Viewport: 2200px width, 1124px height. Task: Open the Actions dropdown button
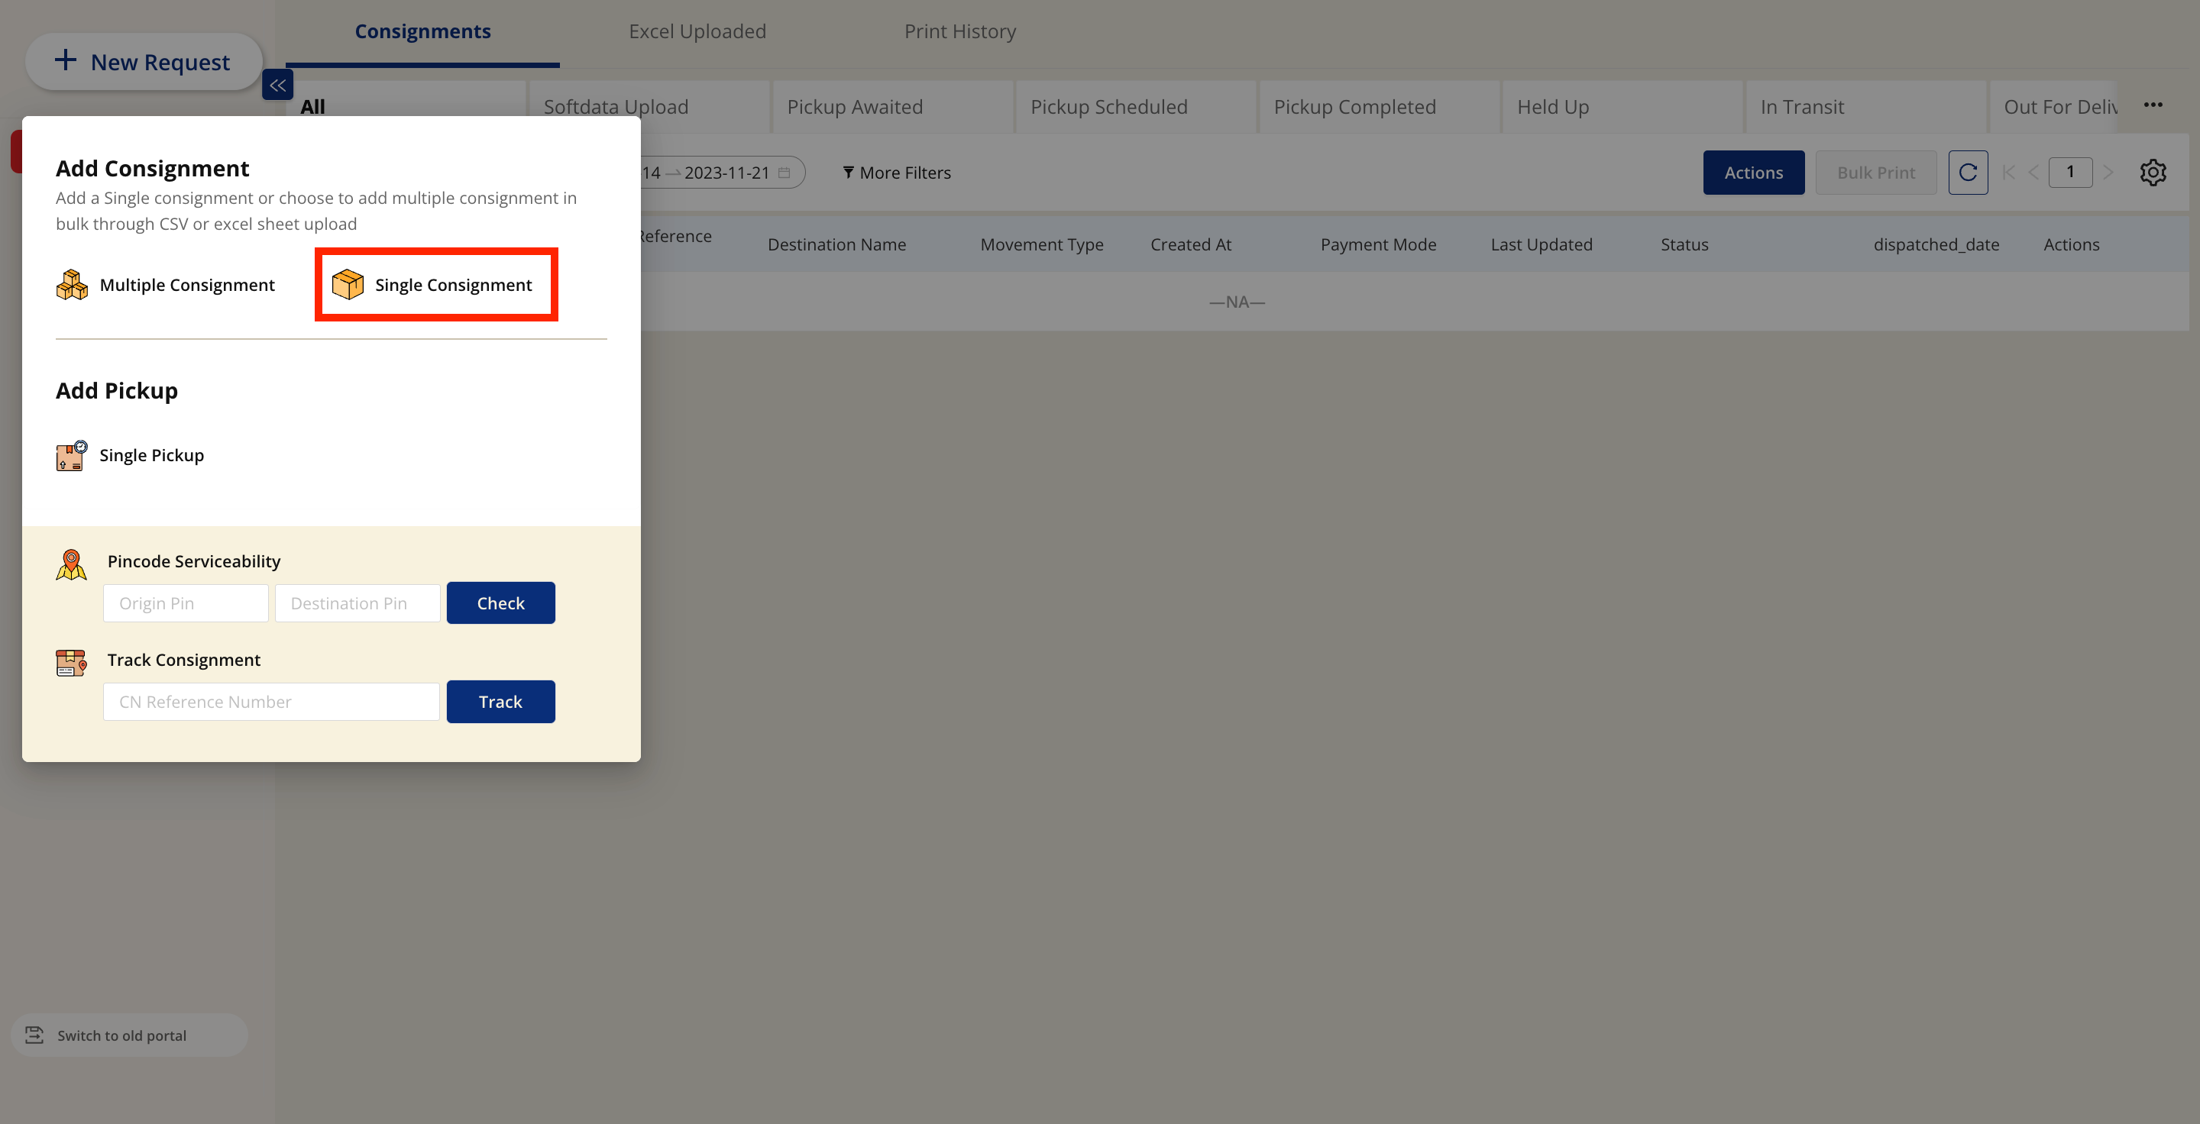click(x=1752, y=173)
